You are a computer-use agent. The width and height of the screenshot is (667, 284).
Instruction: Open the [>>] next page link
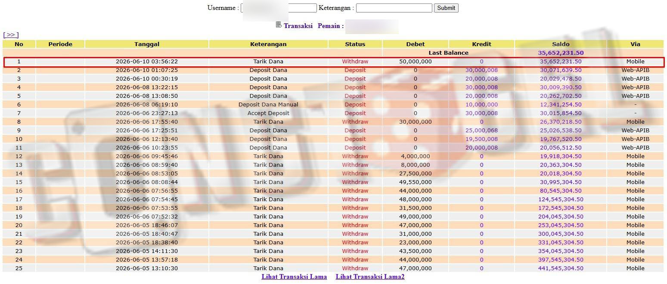click(x=11, y=35)
